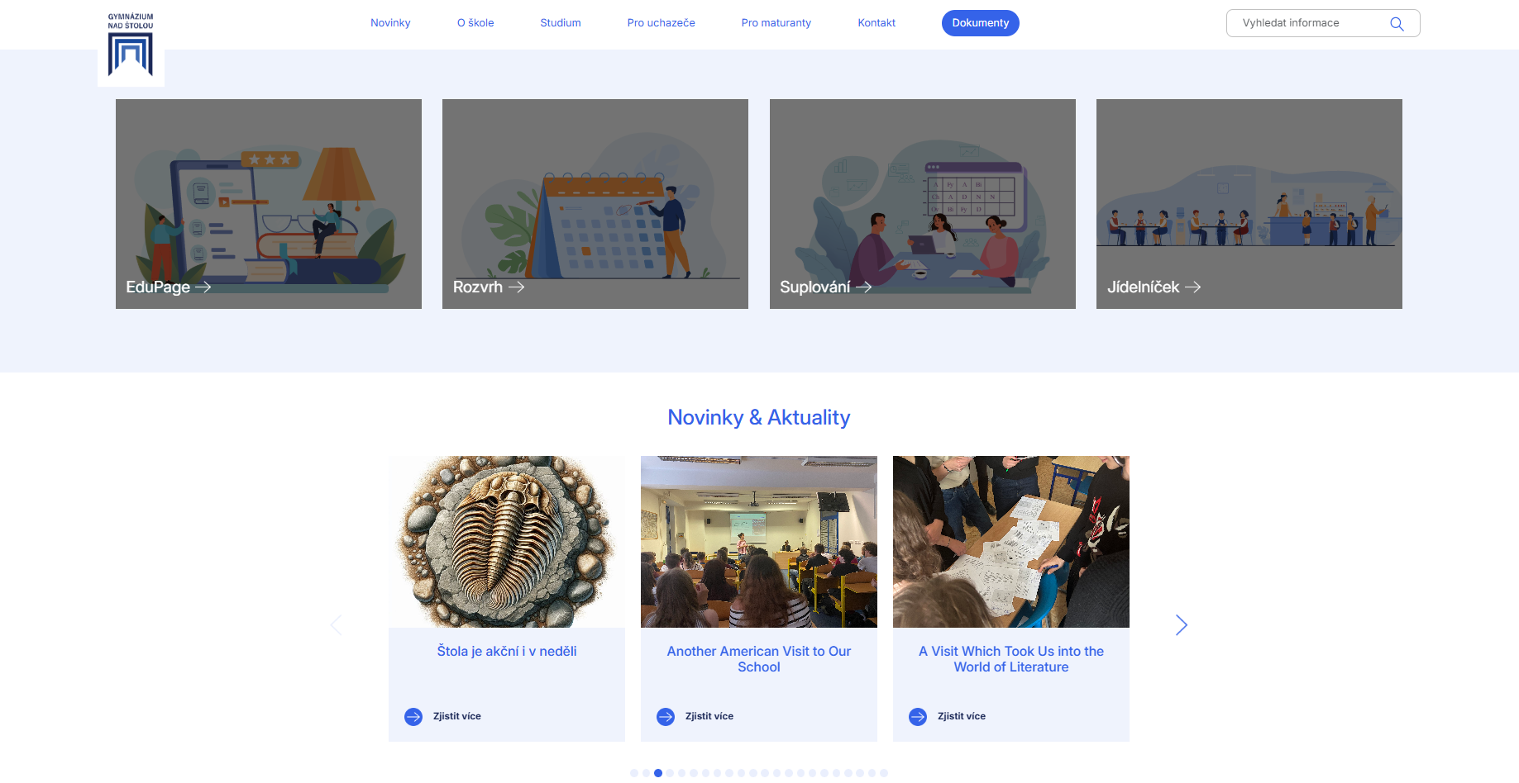Open the Pro uchazeče menu item
The height and width of the screenshot is (783, 1519).
pos(661,23)
